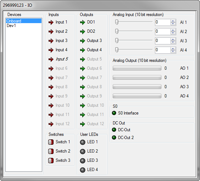Click the DC-Out 2 green indicator
The image size is (200, 181).
[114, 138]
